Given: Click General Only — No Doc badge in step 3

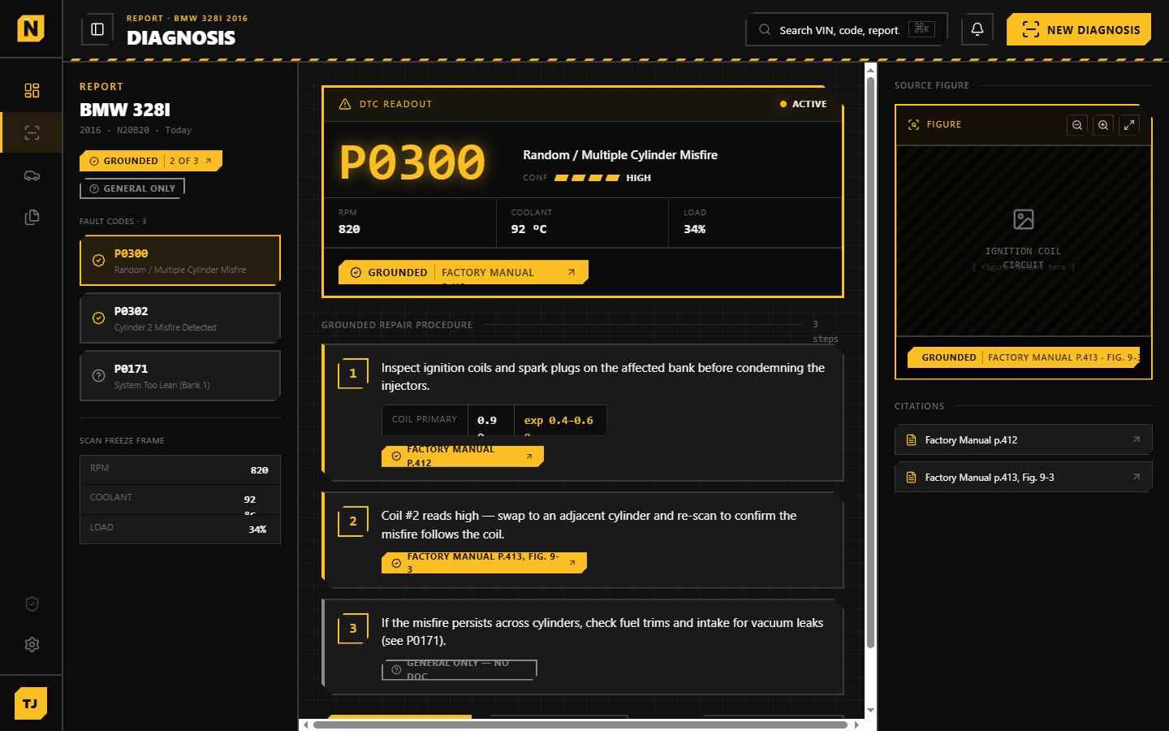Looking at the screenshot, I should pyautogui.click(x=459, y=670).
